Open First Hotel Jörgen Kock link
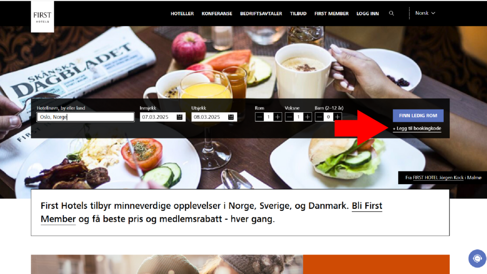Viewport: 487px width, 274px height. 438,178
